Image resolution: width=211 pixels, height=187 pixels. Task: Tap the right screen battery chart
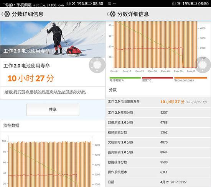tap(157, 47)
